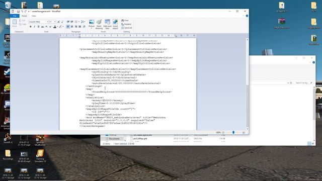Toggle Subscript formatting

pyautogui.click(x=47, y=27)
